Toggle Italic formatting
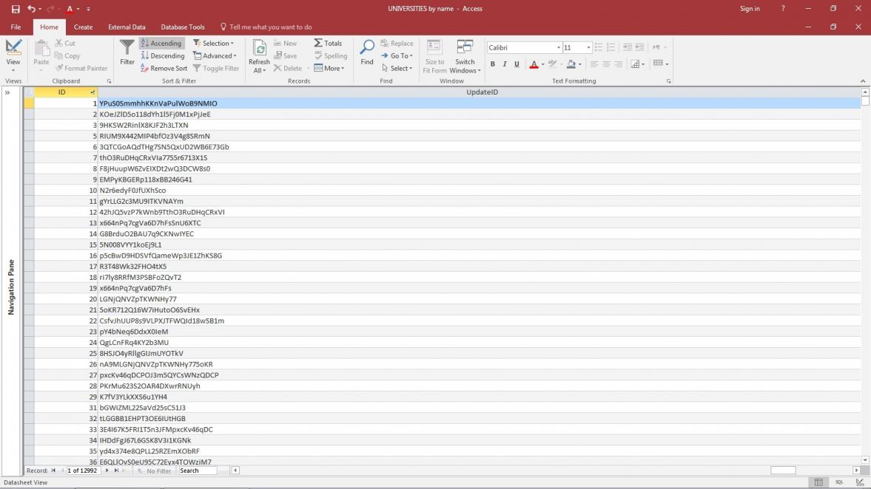This screenshot has width=871, height=489. click(505, 64)
